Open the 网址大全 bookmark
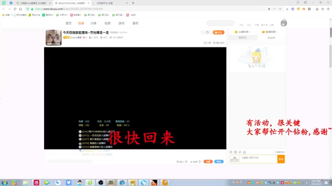Image resolution: width=332 pixels, height=186 pixels. (34, 15)
